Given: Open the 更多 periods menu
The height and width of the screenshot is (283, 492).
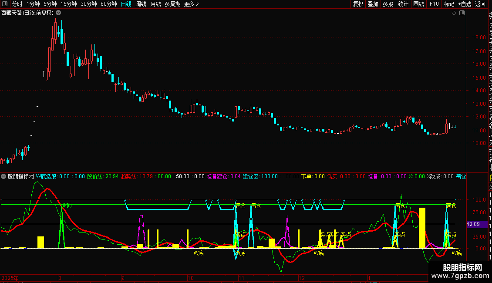Looking at the screenshot, I should coord(192,4).
